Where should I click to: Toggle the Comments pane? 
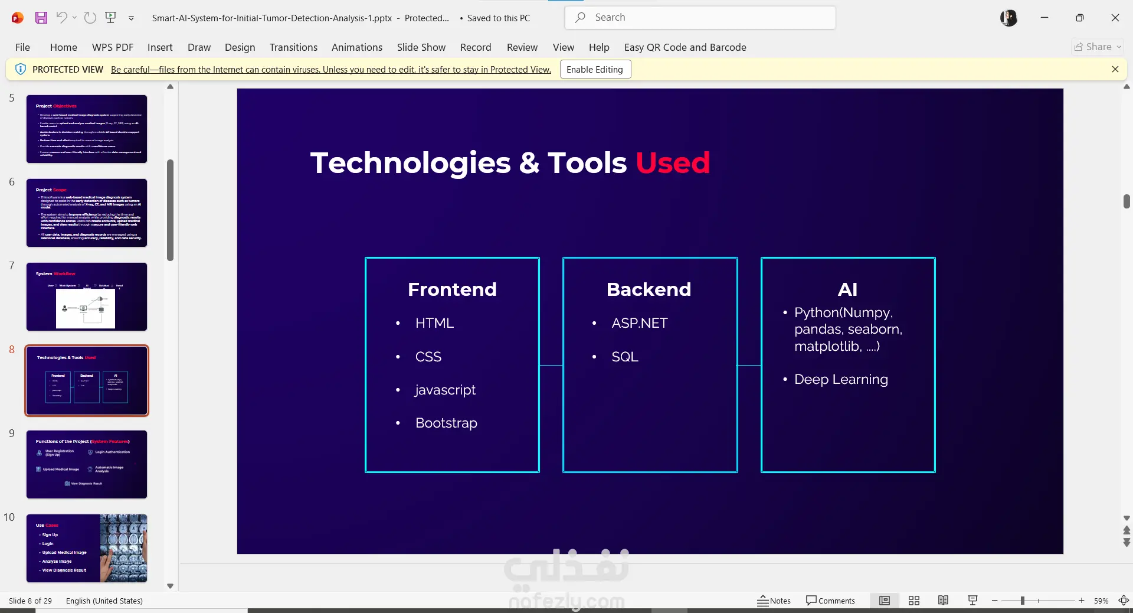[x=830, y=601]
